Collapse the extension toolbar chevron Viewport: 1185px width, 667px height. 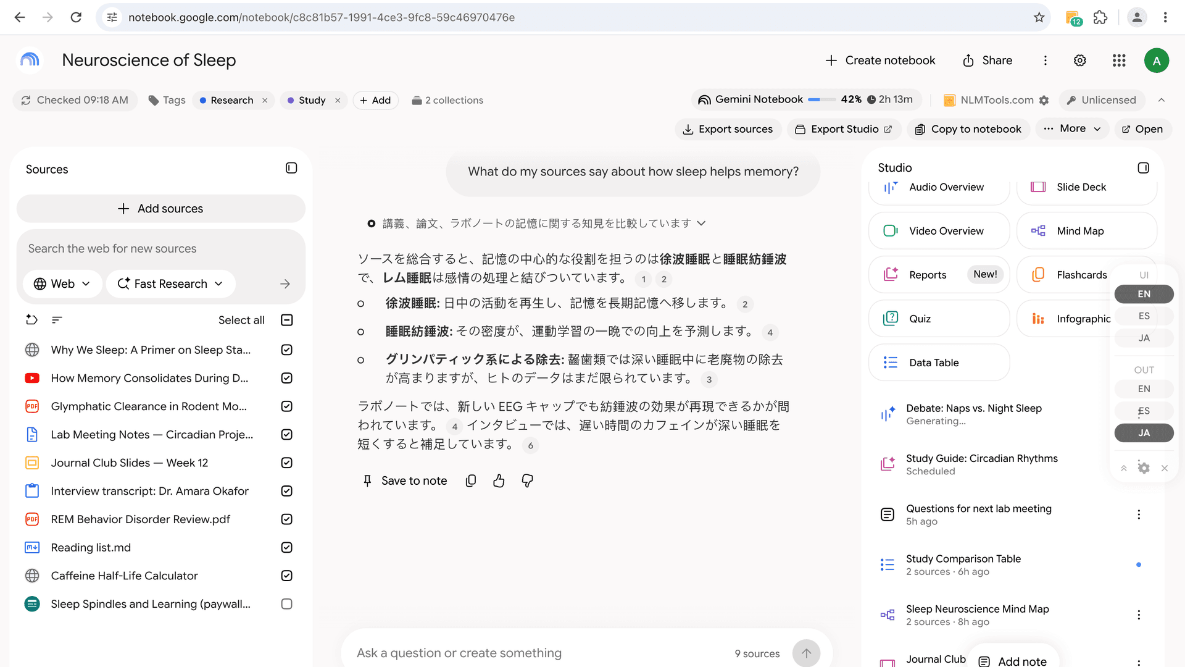pos(1162,100)
